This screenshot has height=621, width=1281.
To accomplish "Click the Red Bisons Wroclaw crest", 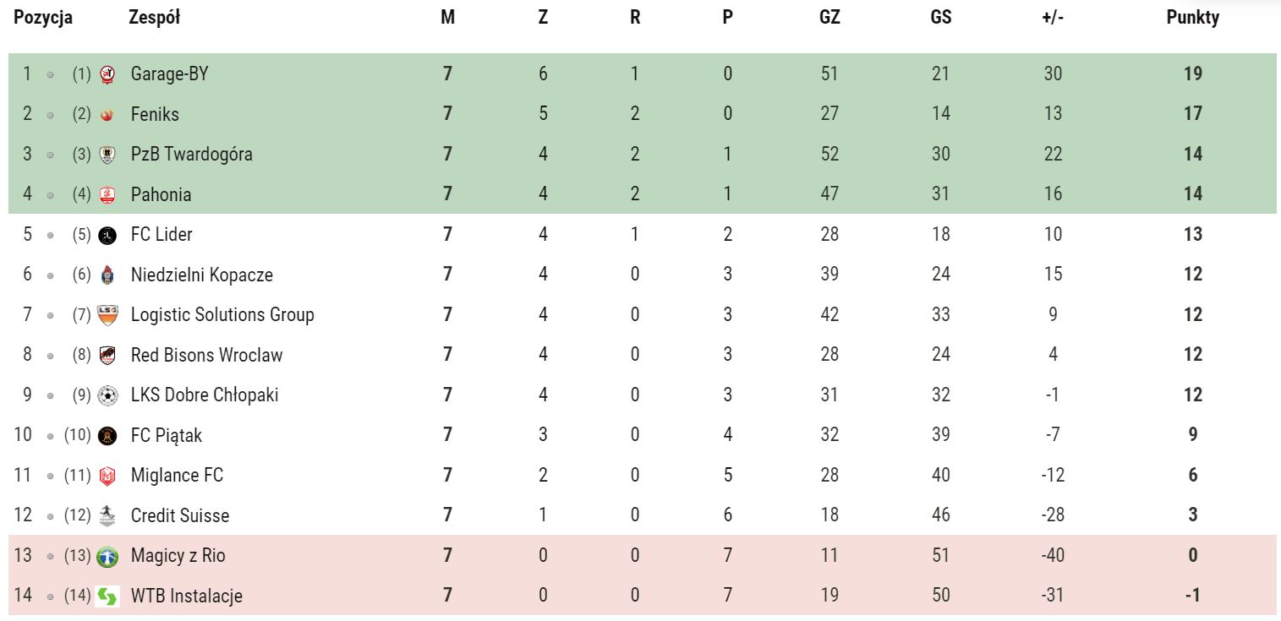I will click(107, 356).
